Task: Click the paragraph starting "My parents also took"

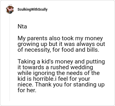Action: point(61,44)
